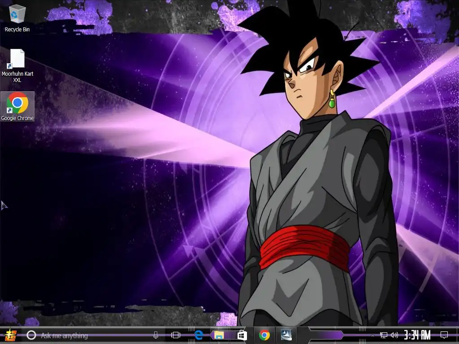Screen dimensions: 459x344
Task: Open the themed Start menu button
Action: pyautogui.click(x=10, y=335)
